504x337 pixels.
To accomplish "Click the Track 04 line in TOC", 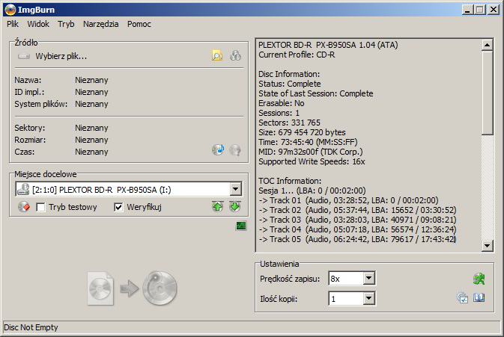I will [357, 229].
